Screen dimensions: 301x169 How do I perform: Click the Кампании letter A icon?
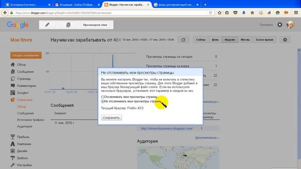[13, 144]
